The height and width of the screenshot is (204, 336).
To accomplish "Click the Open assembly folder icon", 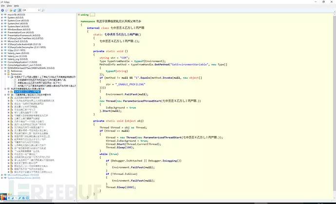I will coord(11,10).
